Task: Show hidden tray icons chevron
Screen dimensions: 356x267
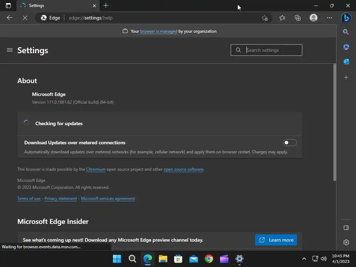Action: pyautogui.click(x=304, y=259)
